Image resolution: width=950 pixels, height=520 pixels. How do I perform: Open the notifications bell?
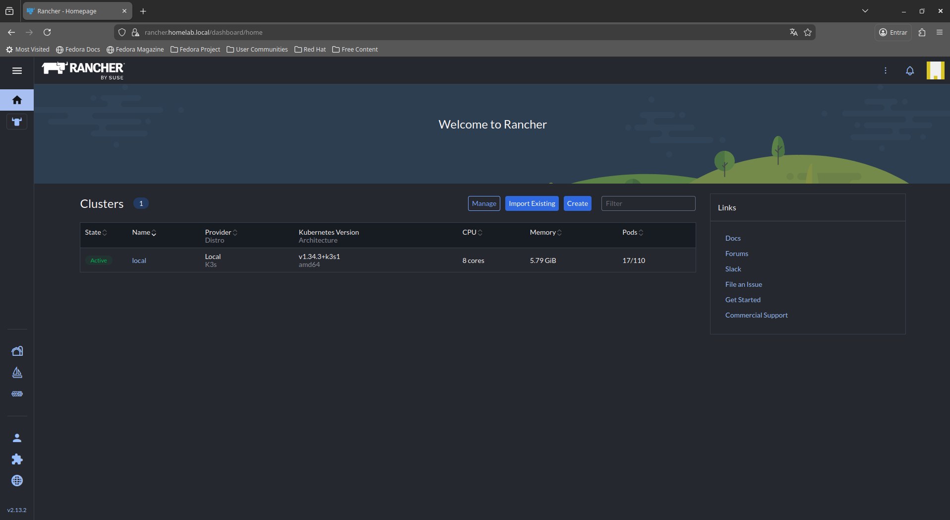[910, 70]
